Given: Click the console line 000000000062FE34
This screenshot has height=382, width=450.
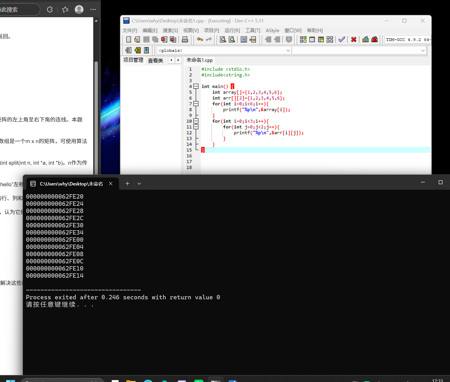Looking at the screenshot, I should point(55,232).
